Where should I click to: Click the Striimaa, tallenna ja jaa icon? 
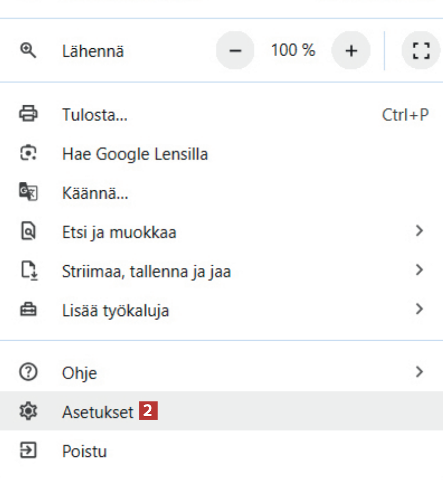point(28,271)
